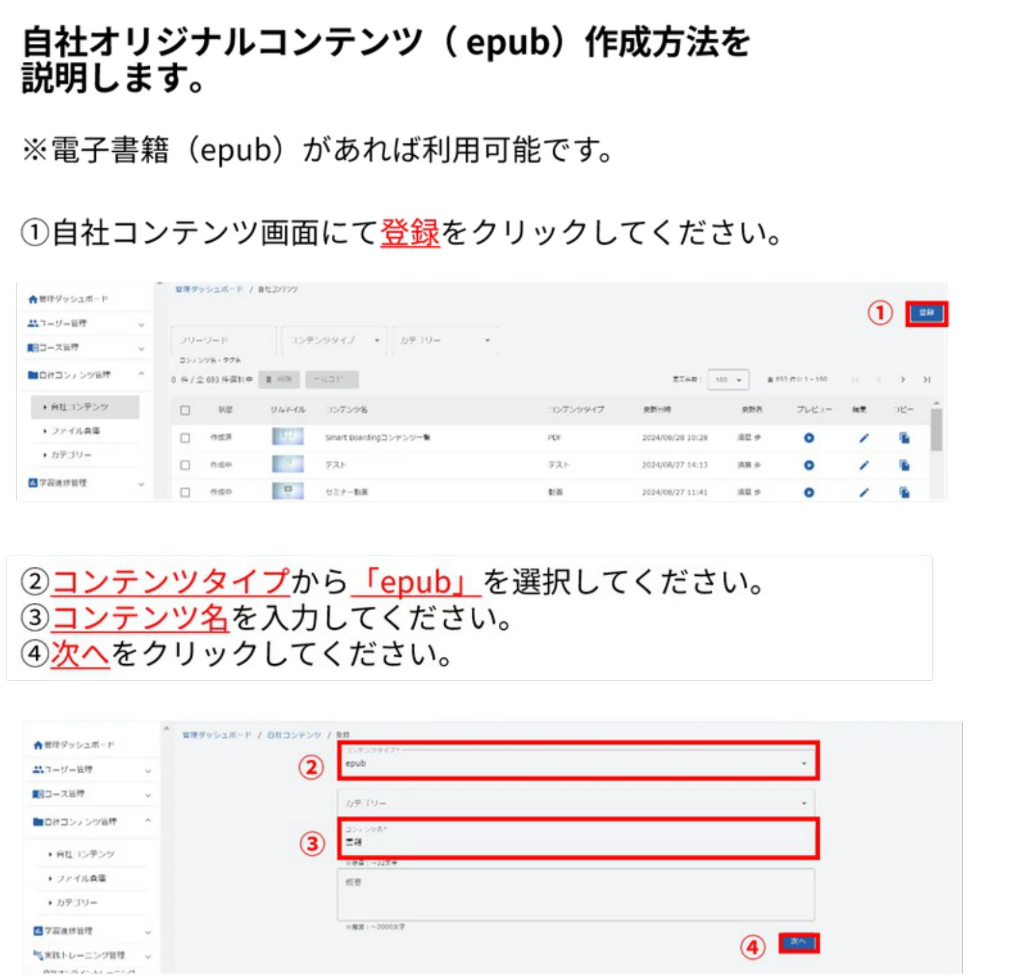Click preview icon in the テスト row

point(808,465)
